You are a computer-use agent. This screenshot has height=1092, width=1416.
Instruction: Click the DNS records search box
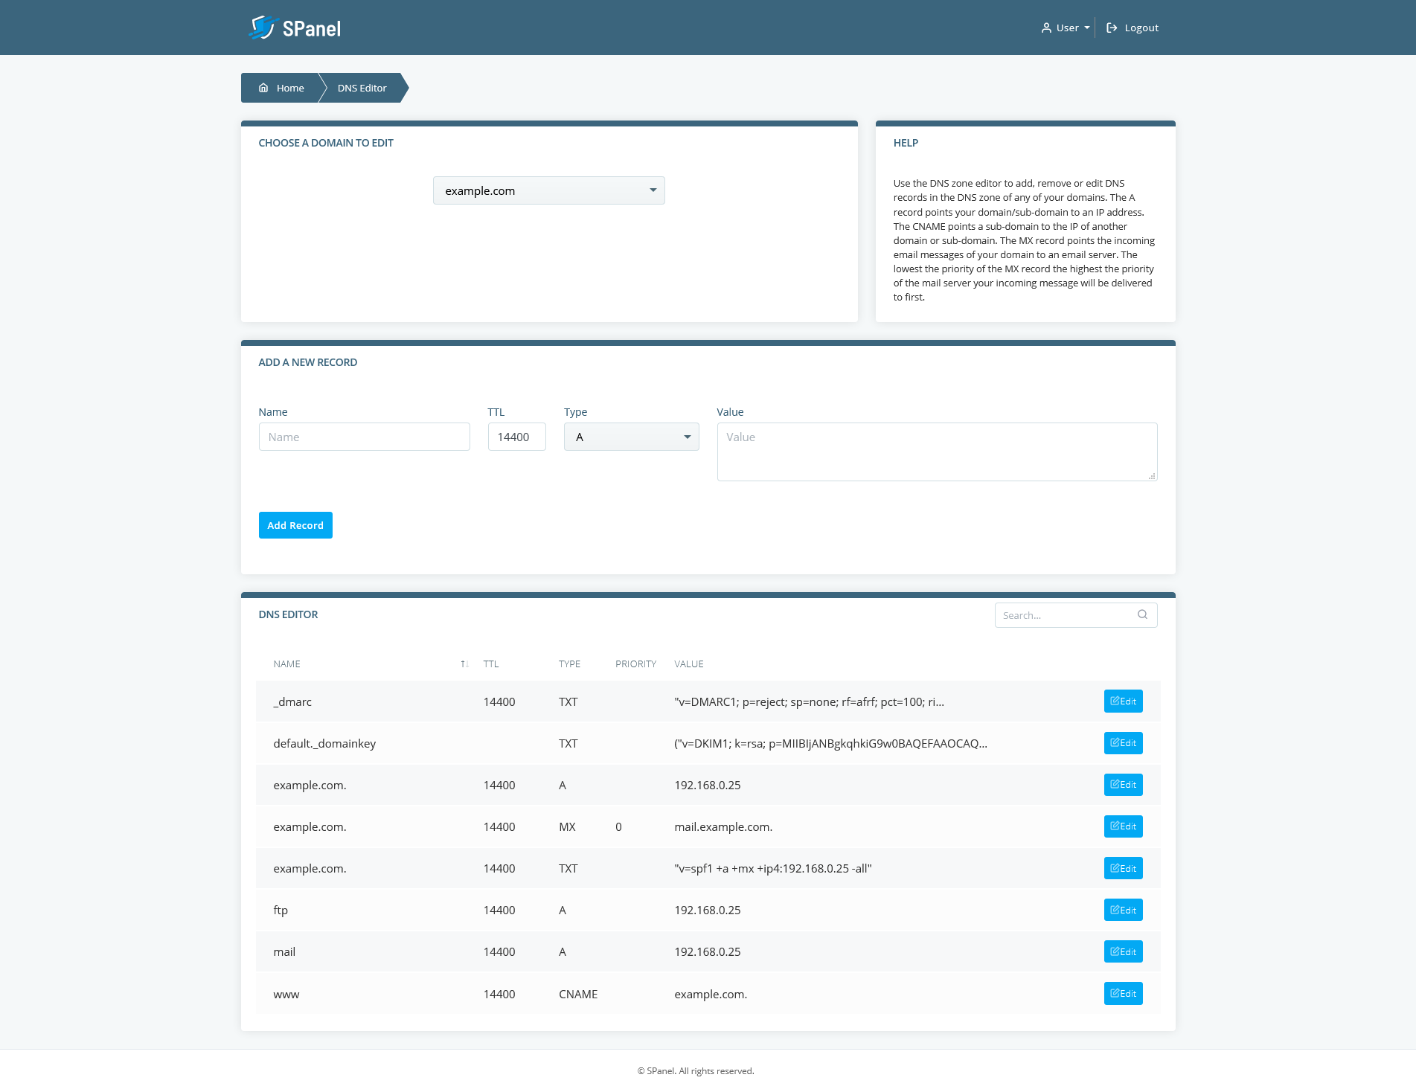[1064, 615]
